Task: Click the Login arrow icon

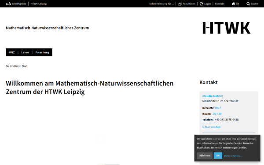Action: click(202, 4)
